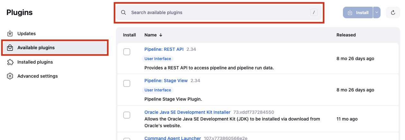This screenshot has width=405, height=140.
Task: Focus the Search available plugins field
Action: pyautogui.click(x=219, y=12)
